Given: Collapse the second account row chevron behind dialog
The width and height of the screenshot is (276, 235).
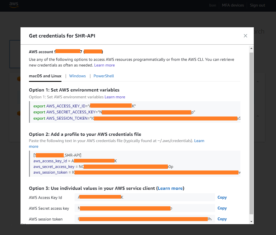Looking at the screenshot, I should 258,116.
